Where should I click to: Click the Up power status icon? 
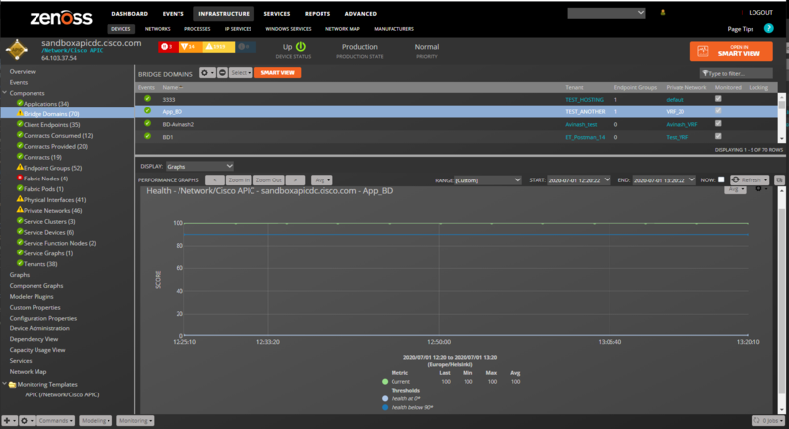coord(301,46)
